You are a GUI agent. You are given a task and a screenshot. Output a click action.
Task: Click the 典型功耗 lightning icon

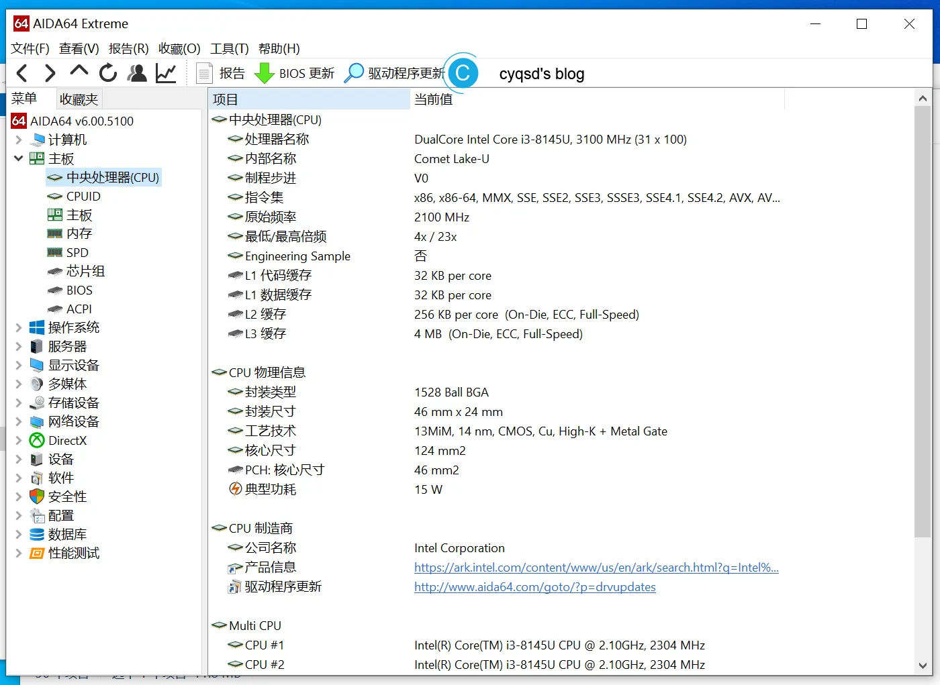[235, 489]
